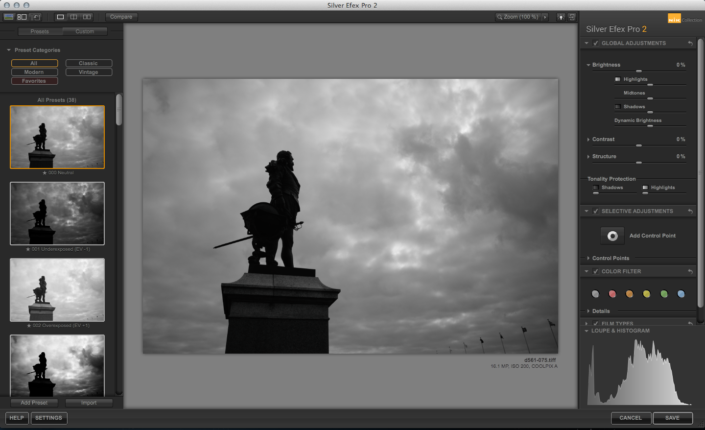Expand the Contrast options
705x430 pixels.
coord(588,140)
